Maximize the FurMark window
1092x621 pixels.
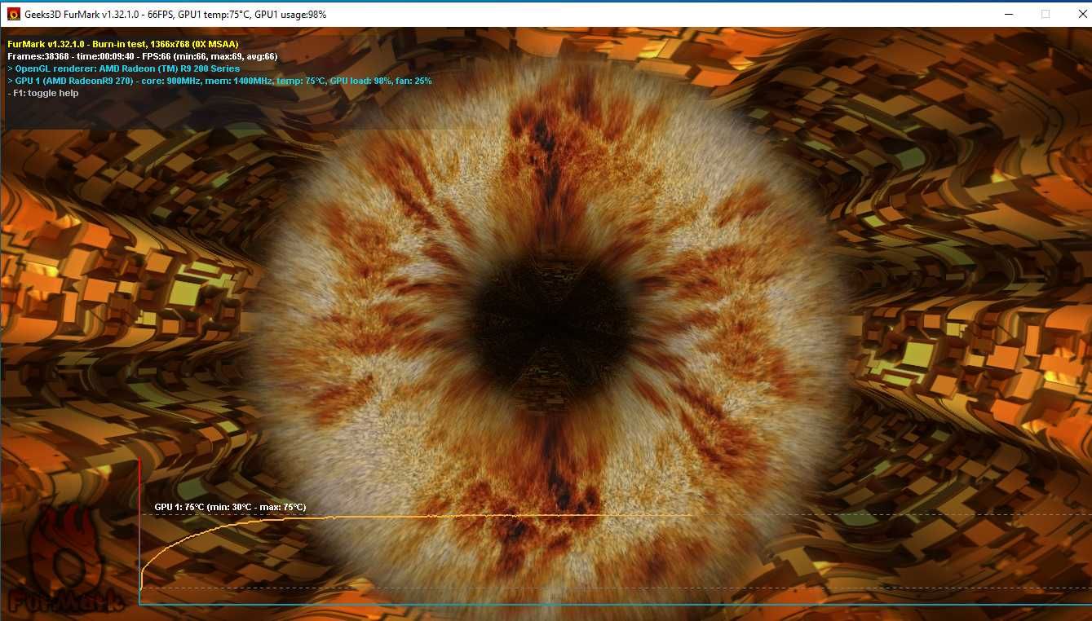(1045, 14)
